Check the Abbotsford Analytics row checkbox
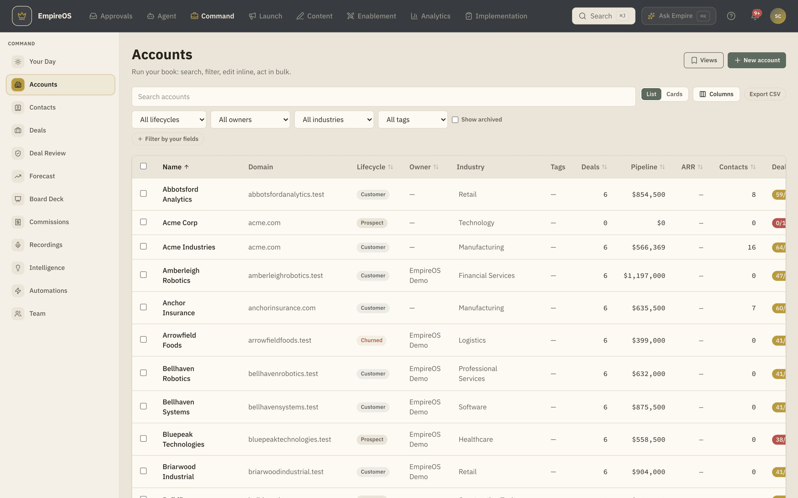 [x=143, y=194]
